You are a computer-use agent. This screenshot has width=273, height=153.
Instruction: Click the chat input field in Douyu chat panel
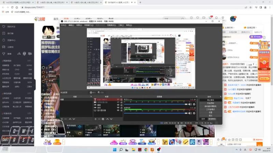241,144
